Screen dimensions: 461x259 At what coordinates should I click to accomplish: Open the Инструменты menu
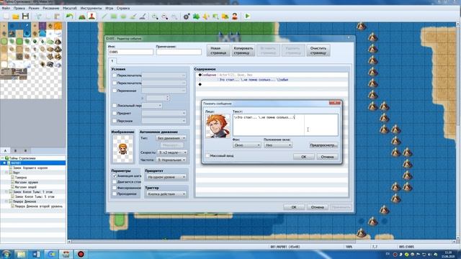[x=91, y=8]
